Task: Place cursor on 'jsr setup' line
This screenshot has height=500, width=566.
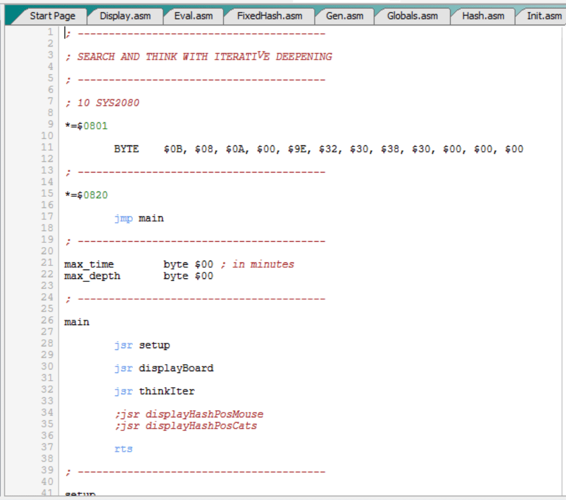Action: [x=142, y=345]
